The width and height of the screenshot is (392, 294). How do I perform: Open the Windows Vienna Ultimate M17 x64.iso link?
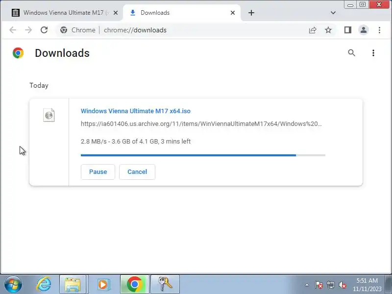click(136, 111)
